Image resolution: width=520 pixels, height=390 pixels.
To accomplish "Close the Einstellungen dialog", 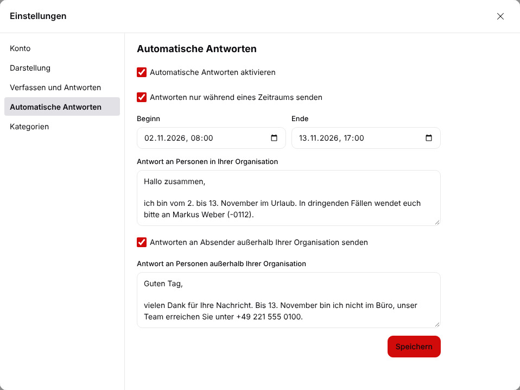I will tap(500, 16).
